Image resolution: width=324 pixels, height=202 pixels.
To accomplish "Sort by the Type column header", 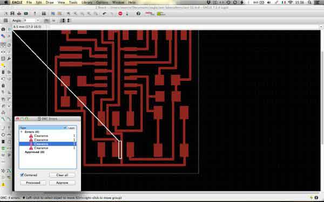I will (43, 128).
